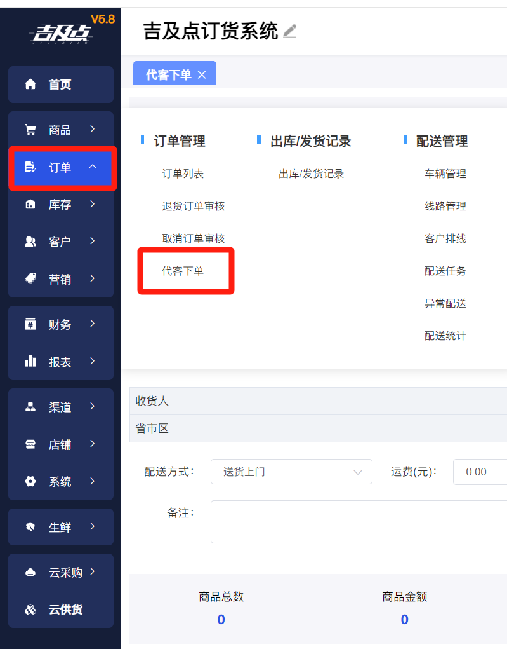Edit system title via pencil icon
507x649 pixels.
coord(290,31)
